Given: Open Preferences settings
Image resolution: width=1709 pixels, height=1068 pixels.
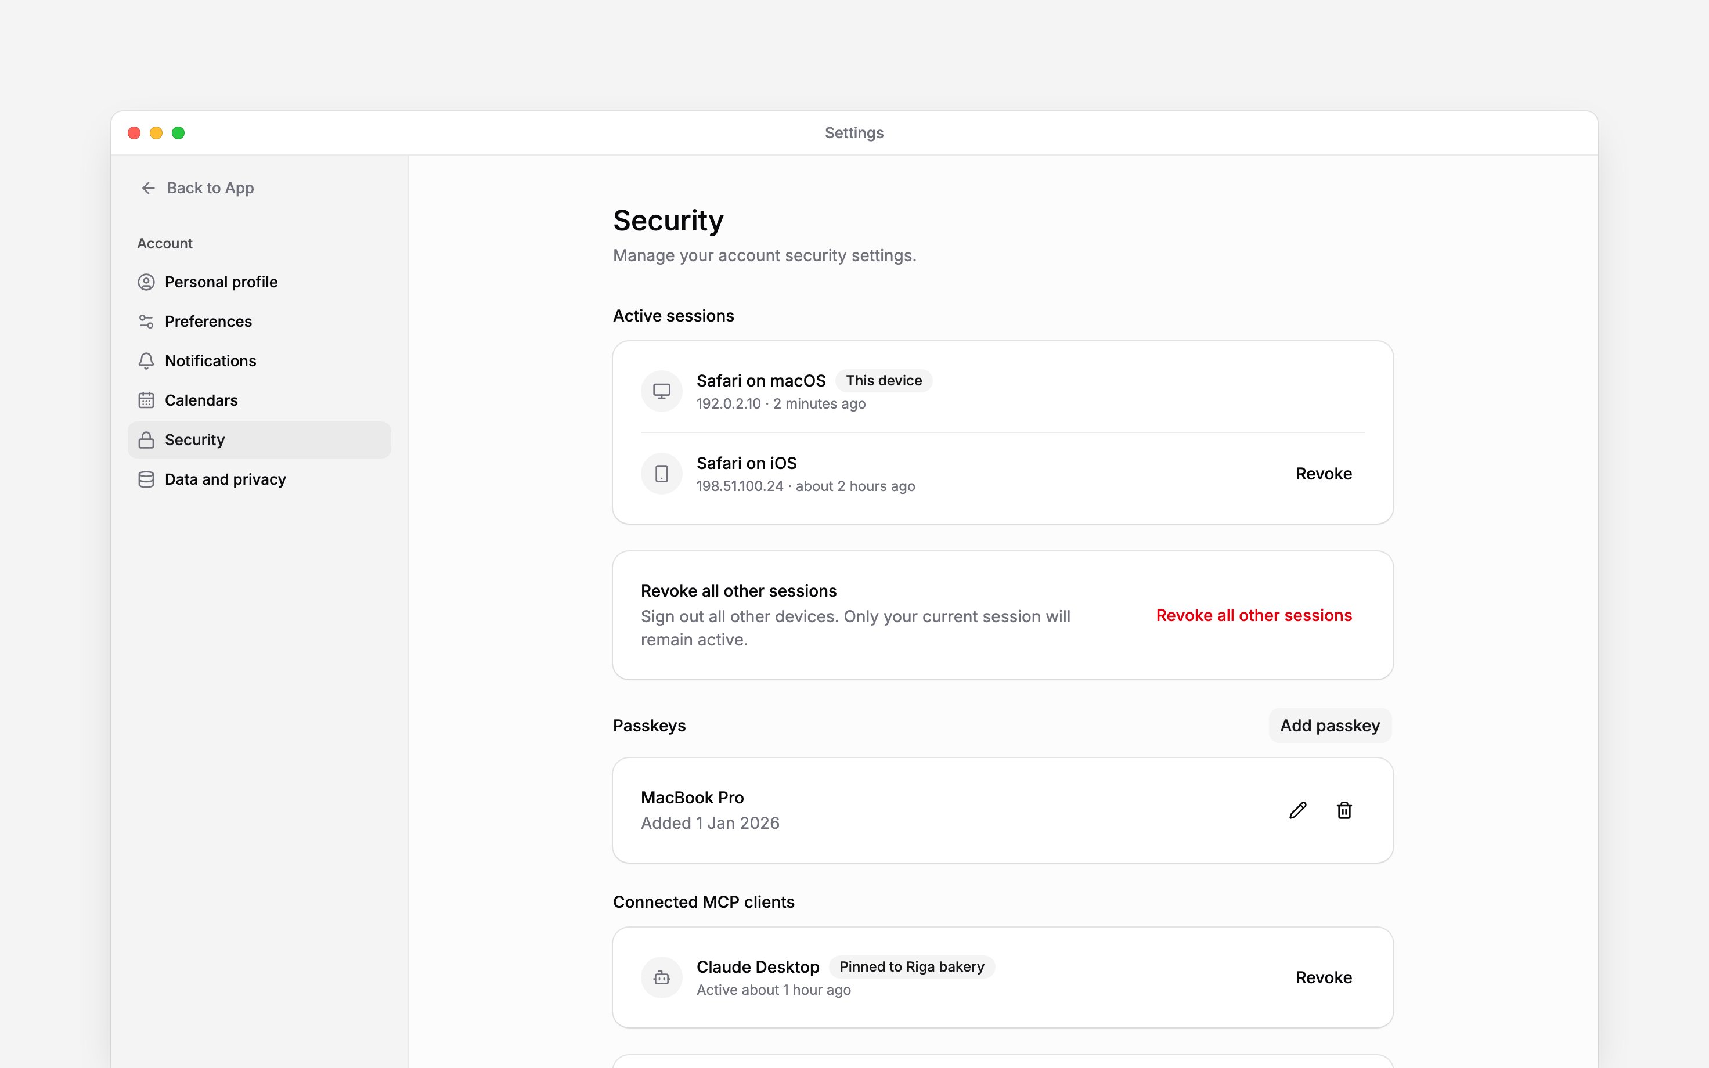Looking at the screenshot, I should click(259, 322).
